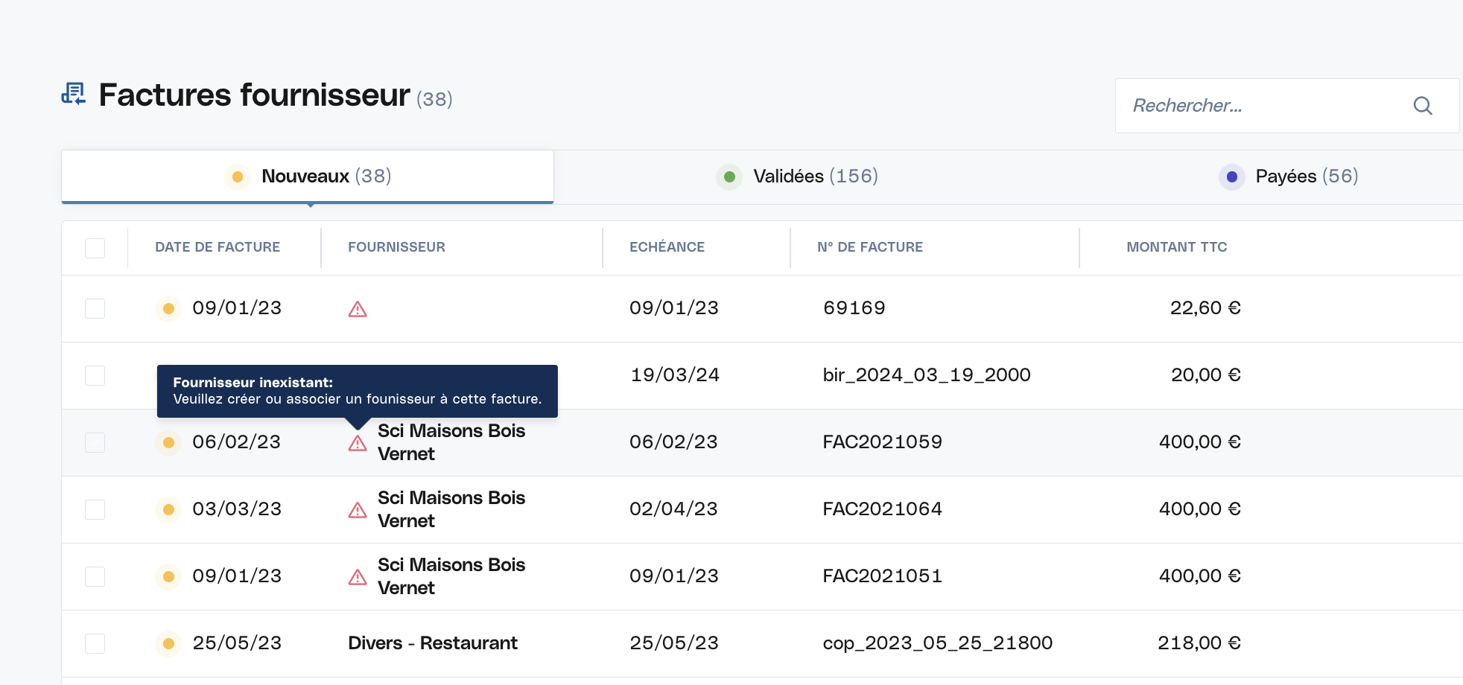
Task: Check the box for invoice FAC2021064
Action: [x=95, y=509]
